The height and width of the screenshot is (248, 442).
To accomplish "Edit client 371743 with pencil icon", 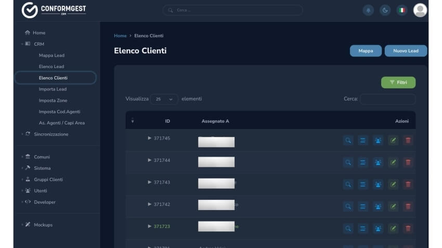I will pyautogui.click(x=393, y=185).
